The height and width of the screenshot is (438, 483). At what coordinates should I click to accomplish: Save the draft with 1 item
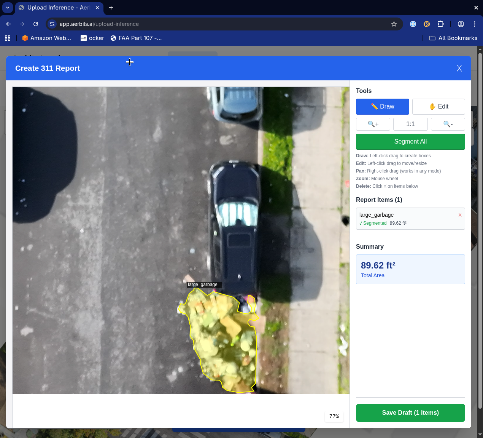pos(410,413)
